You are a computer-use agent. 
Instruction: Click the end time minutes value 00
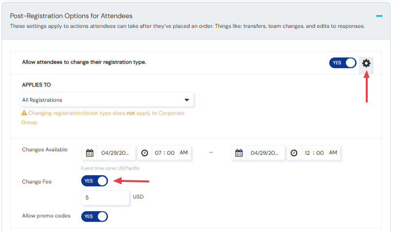pos(320,153)
